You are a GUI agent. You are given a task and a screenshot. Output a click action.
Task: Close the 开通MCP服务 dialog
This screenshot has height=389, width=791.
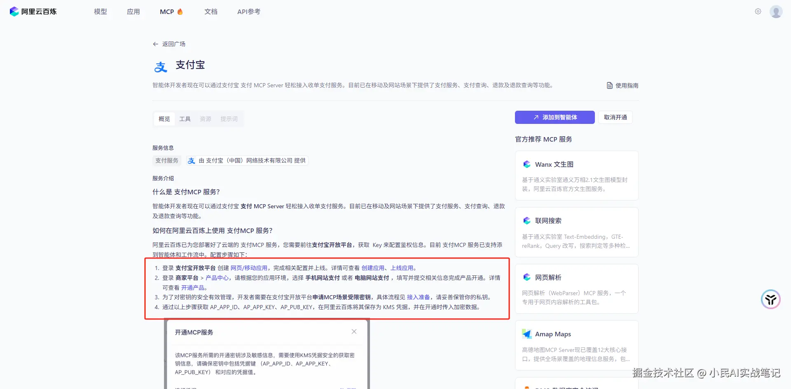tap(354, 332)
